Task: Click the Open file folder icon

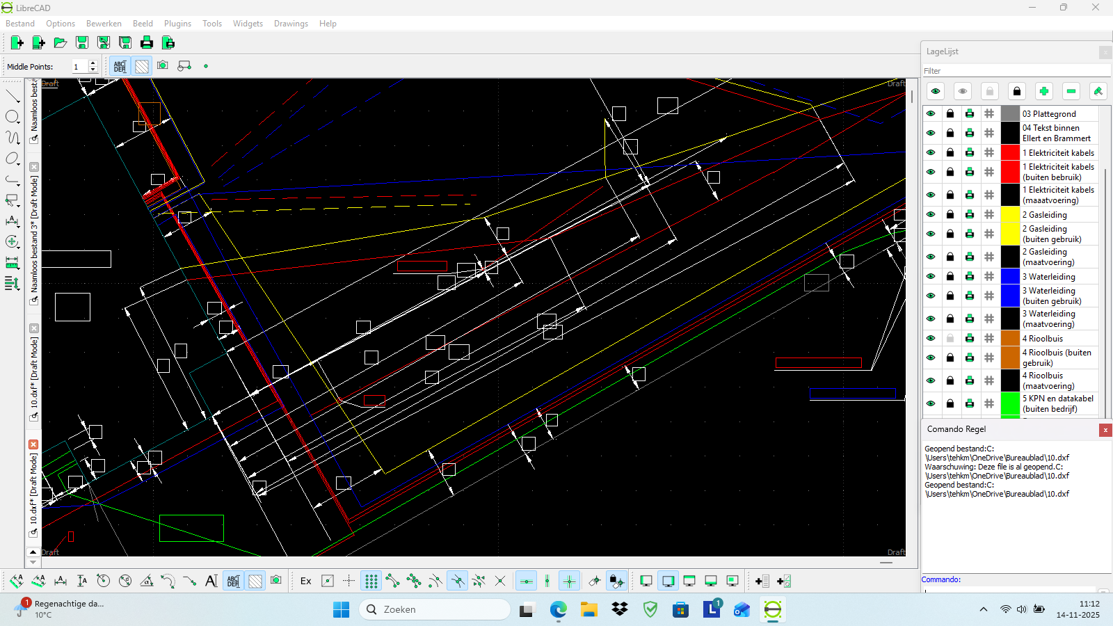Action: coord(61,43)
